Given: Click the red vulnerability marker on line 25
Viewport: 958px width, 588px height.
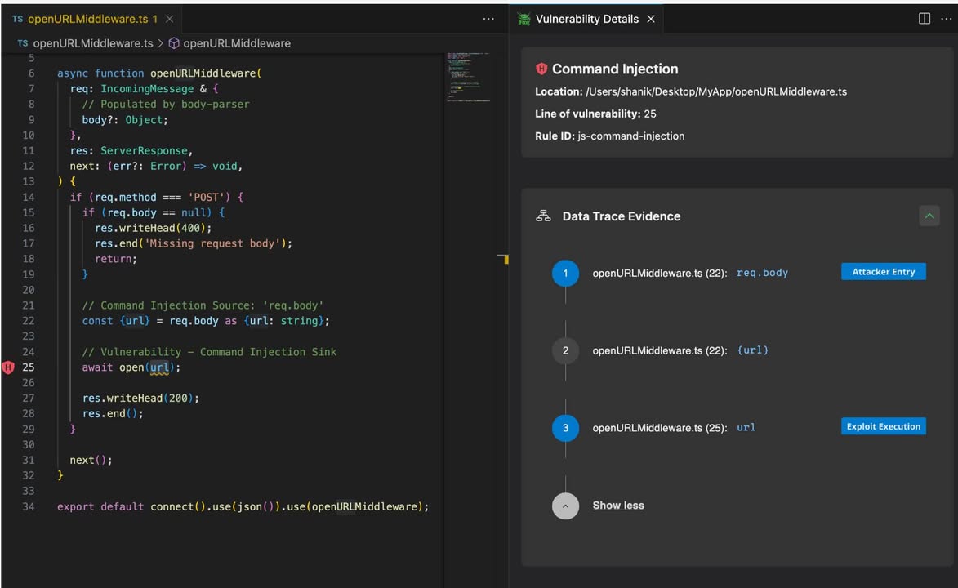Looking at the screenshot, I should coord(7,367).
